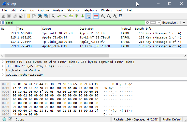187x122 pixels.
Task: Toggle auto-scroll during live capture
Action: tap(89, 16)
